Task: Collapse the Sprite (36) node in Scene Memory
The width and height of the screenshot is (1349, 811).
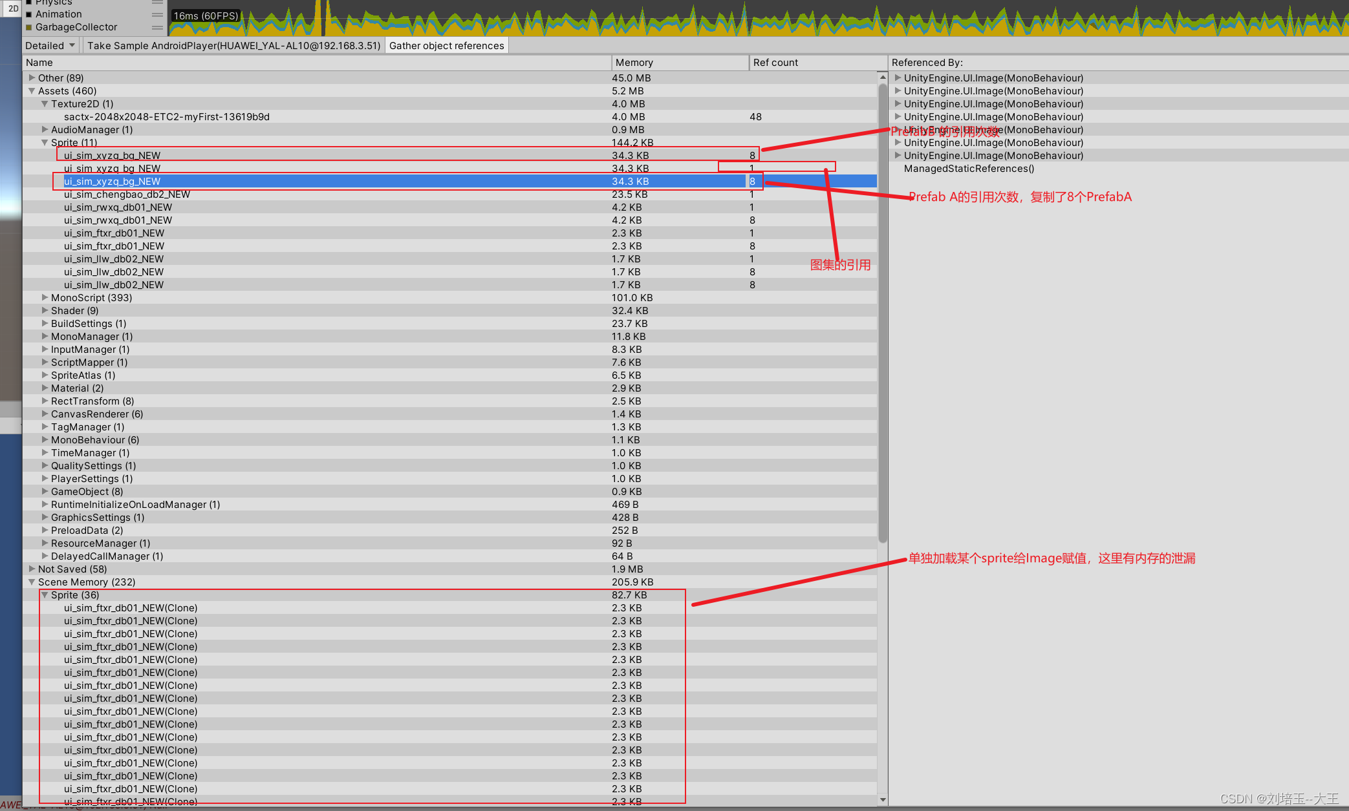Action: click(45, 595)
